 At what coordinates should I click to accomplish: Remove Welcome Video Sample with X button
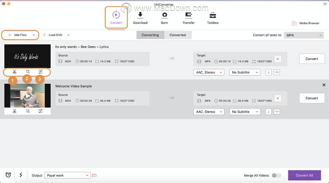(324, 85)
